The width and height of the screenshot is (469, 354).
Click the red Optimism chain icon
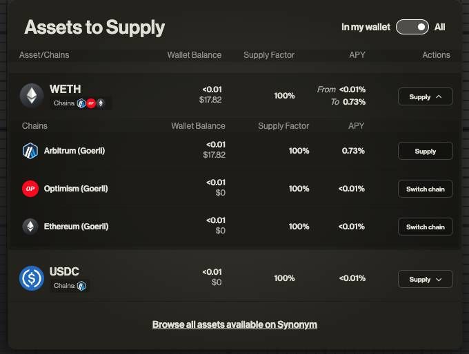[30, 189]
